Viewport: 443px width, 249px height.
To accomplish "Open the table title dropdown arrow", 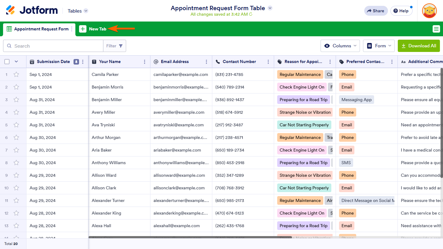I will (x=270, y=8).
